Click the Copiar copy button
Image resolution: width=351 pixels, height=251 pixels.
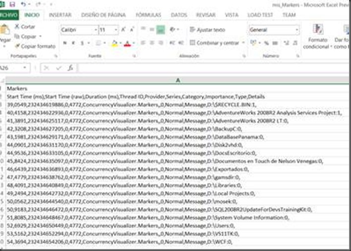click(25, 37)
